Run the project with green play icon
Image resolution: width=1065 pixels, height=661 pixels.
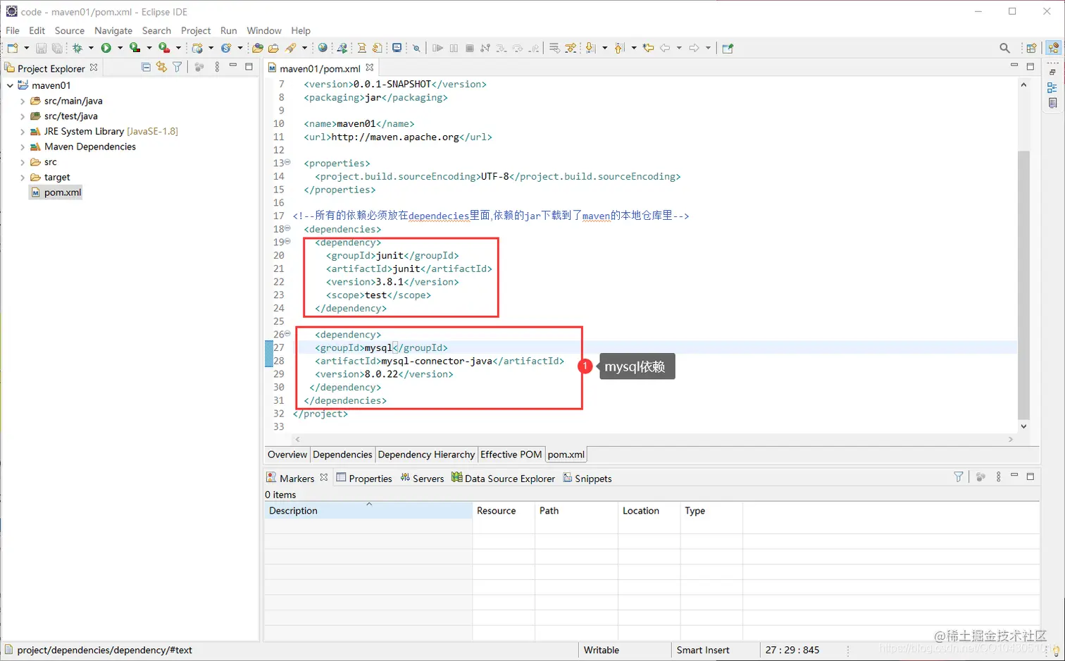tap(106, 48)
